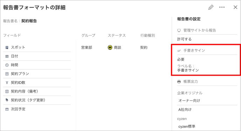Image resolution: width=241 pixels, height=131 pixels.
Task: Click the calendar icon beside 日付
Action: (7, 56)
